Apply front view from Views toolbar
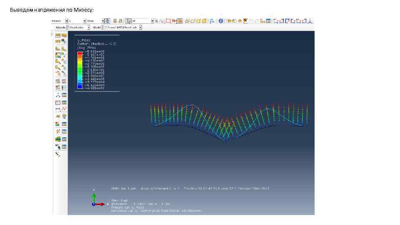Image resolution: width=400 pixels, height=225 pixels. 276,21
